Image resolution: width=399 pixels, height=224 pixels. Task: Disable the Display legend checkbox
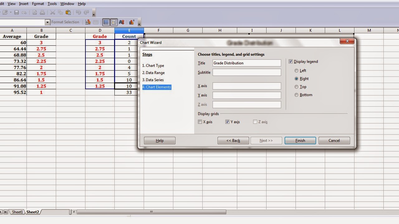point(291,61)
